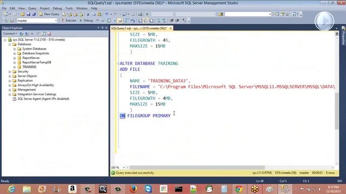Collapse the ALTER DATABASE code block

pyautogui.click(x=118, y=64)
